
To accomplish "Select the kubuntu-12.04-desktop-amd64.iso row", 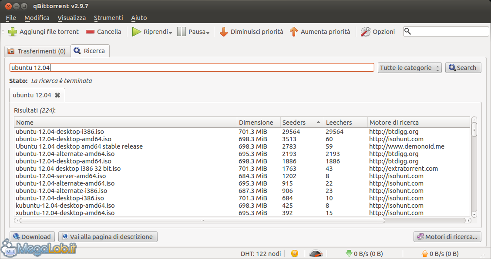I will [x=242, y=206].
